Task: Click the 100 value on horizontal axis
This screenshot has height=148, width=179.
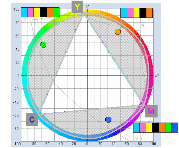Action: point(153,144)
